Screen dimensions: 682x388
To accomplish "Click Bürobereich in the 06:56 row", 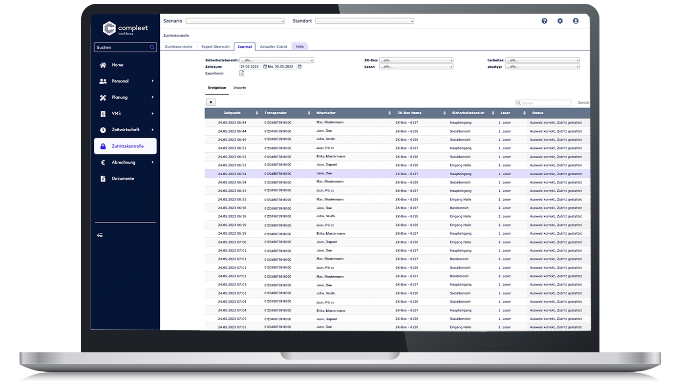I will coord(459,208).
